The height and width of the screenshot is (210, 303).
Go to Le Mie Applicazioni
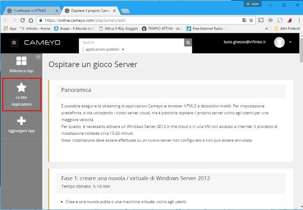coord(21,94)
